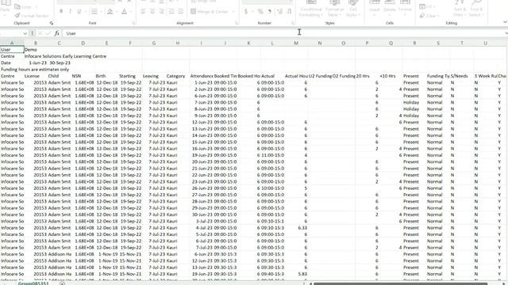
Task: Expand font color dropdown arrow
Action: click(130, 12)
